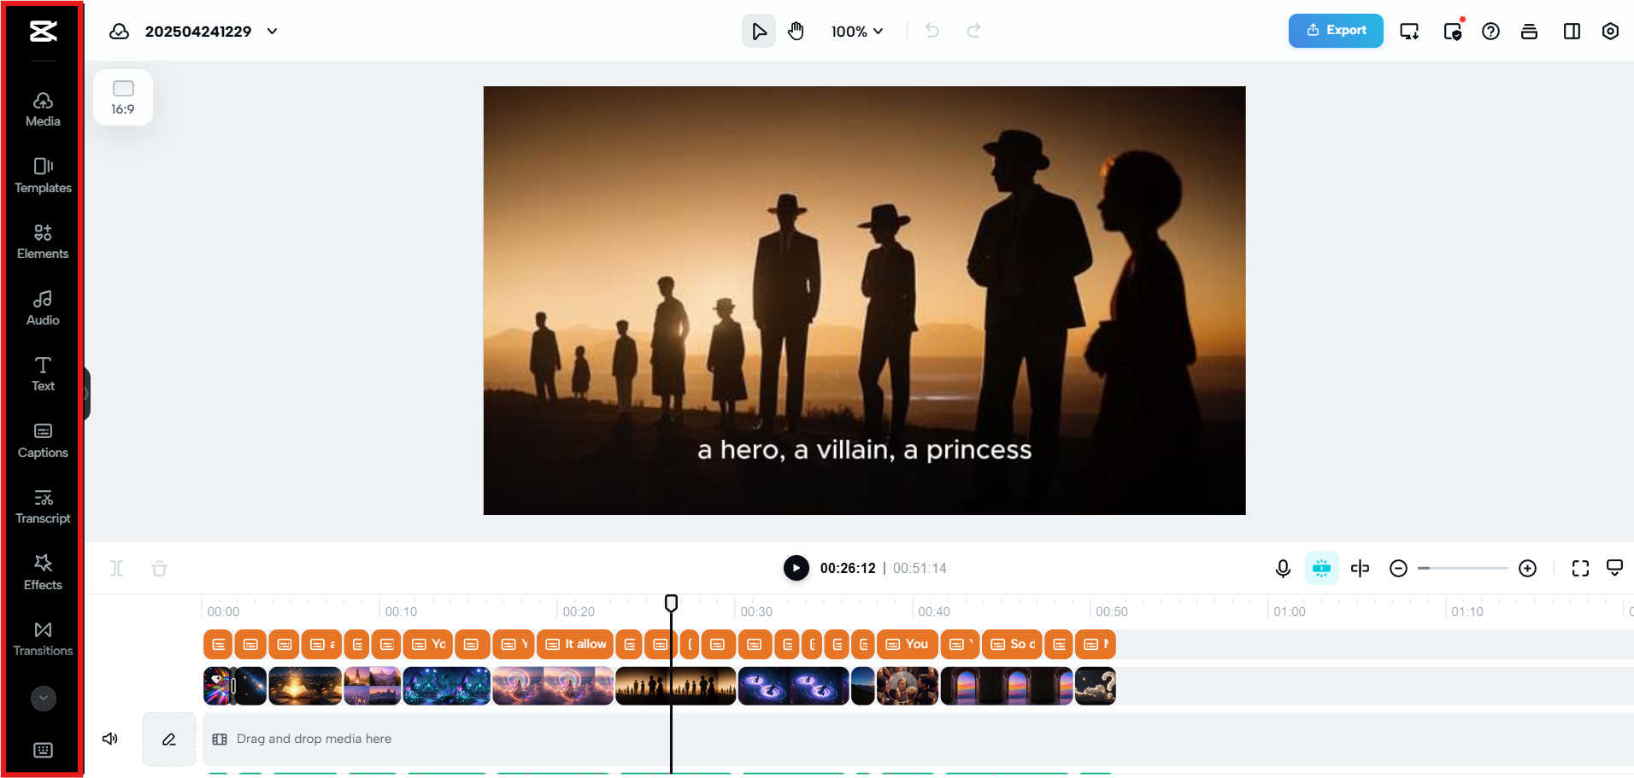
Task: Click the timeline zoom slider
Action: click(1463, 569)
